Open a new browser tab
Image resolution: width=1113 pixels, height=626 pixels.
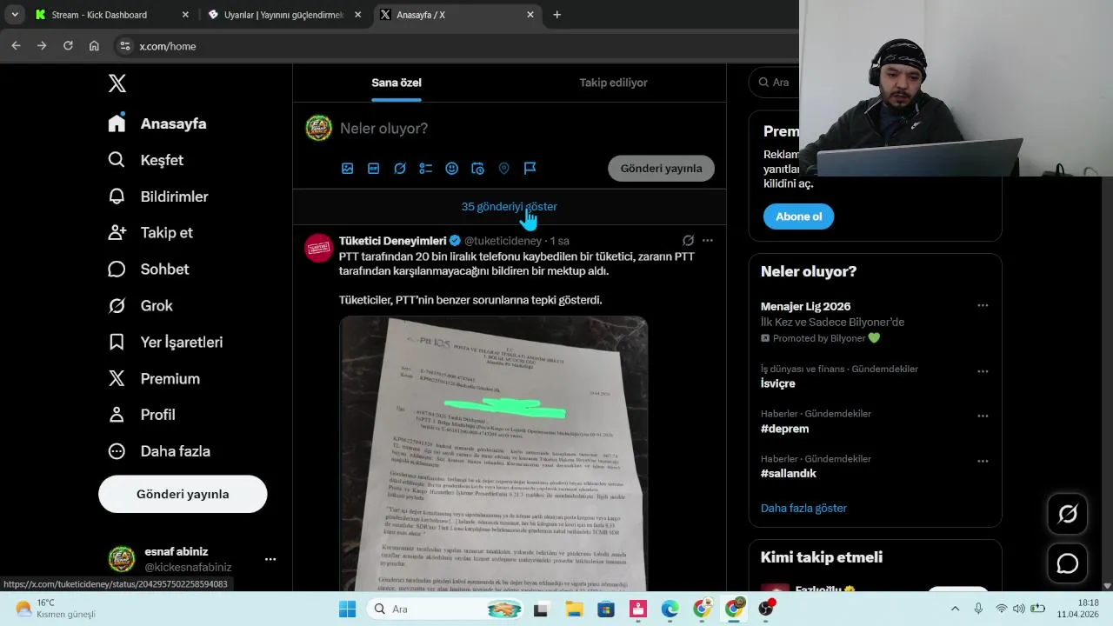(x=556, y=15)
